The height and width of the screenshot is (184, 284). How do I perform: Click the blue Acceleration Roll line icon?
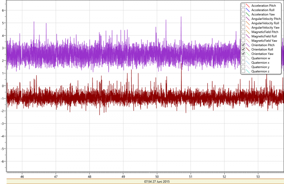point(248,10)
